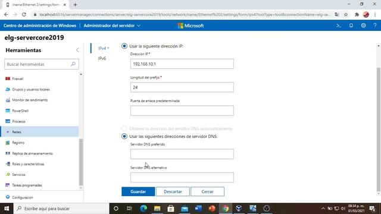This screenshot has height=214, width=381.
Task: Click the taskbar search box
Action: tap(61, 209)
